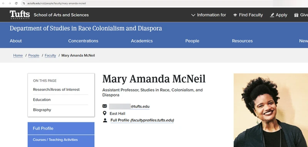Viewport: 308px width, 147px height.
Task: Jump to Education section
Action: pyautogui.click(x=42, y=100)
